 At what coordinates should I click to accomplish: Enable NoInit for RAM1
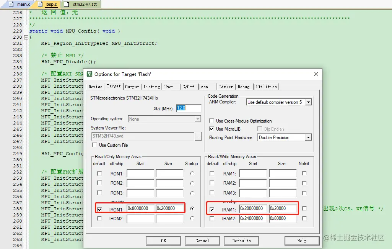pos(304,173)
